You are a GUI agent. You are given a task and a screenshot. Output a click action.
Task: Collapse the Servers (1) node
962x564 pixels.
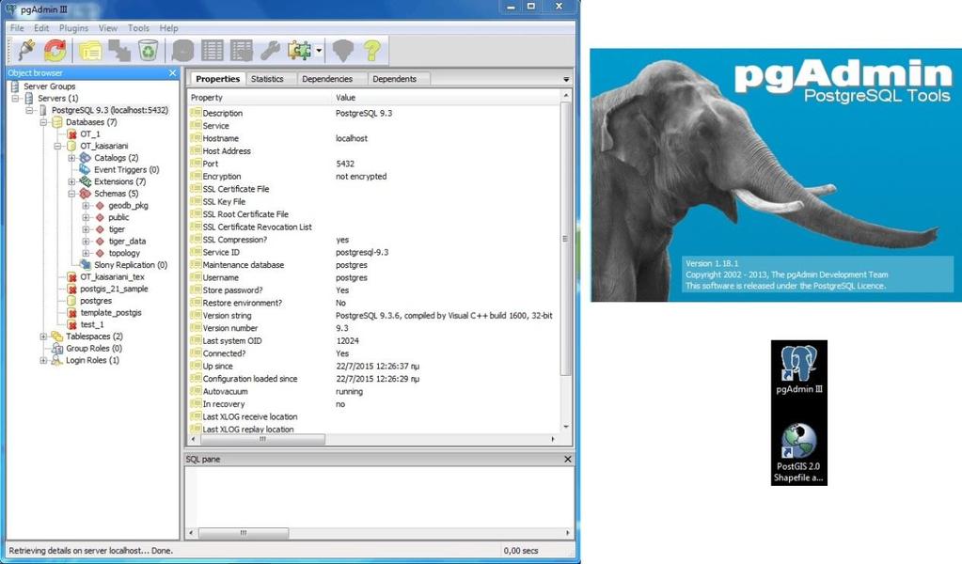coord(15,98)
